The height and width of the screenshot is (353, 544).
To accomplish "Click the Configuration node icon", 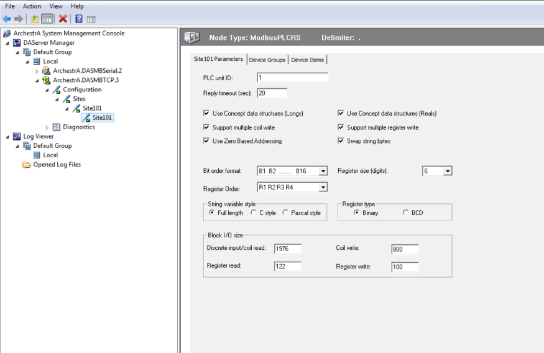I will (56, 89).
